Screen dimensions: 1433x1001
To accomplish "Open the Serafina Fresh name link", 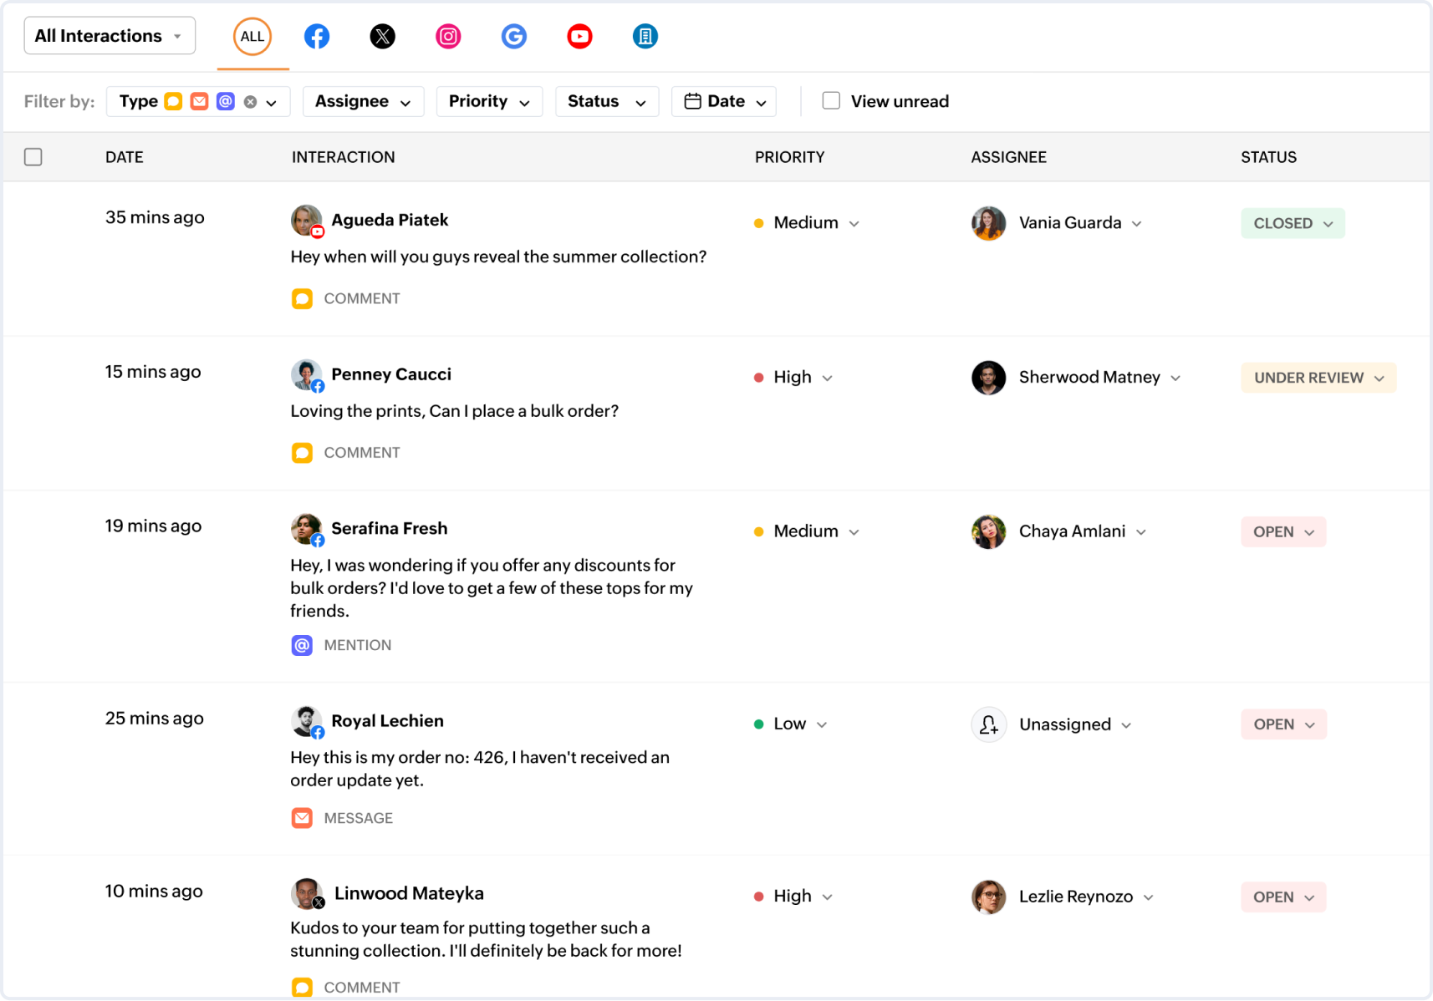I will 390,528.
